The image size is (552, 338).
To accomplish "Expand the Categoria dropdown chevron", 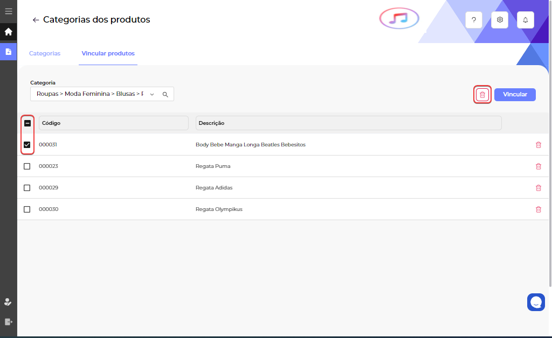I will 152,94.
